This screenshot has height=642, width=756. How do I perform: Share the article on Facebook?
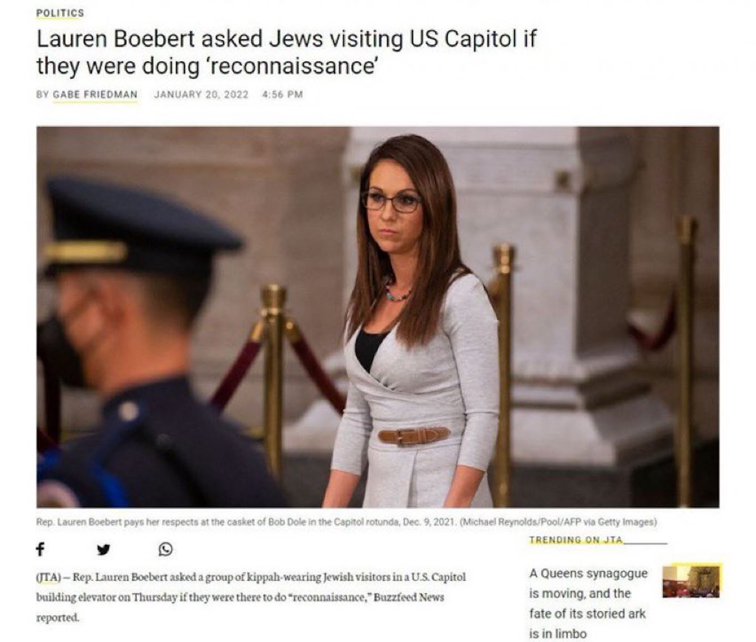[x=40, y=549]
